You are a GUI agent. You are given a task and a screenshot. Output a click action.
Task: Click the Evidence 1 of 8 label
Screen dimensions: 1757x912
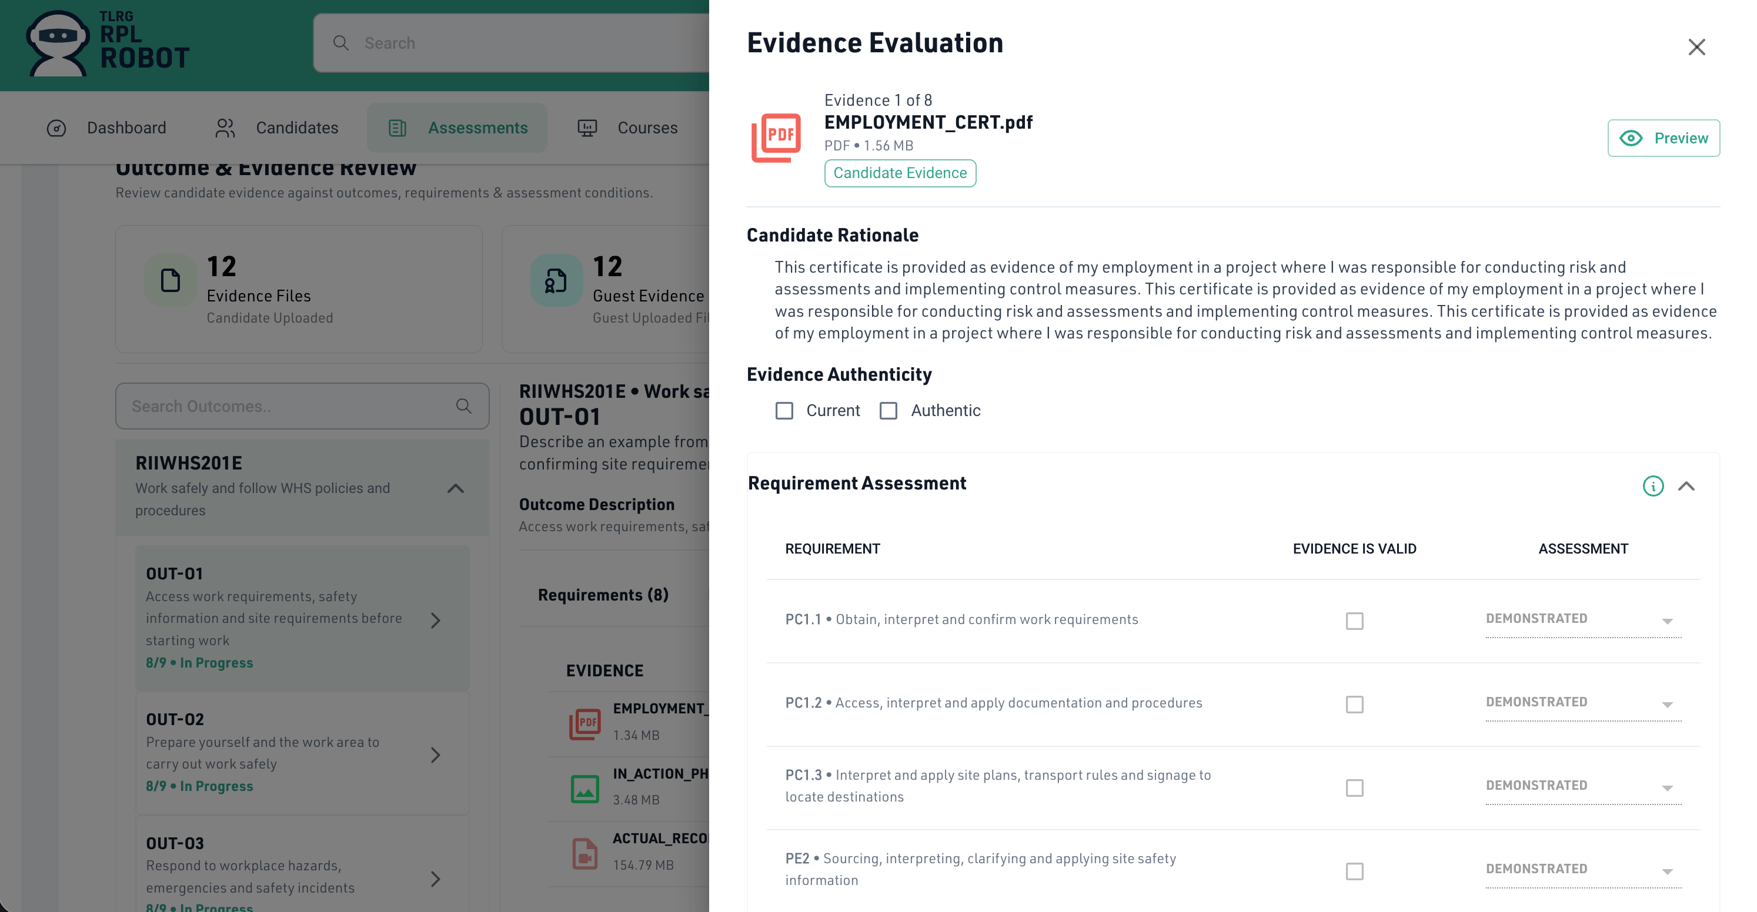pyautogui.click(x=878, y=101)
